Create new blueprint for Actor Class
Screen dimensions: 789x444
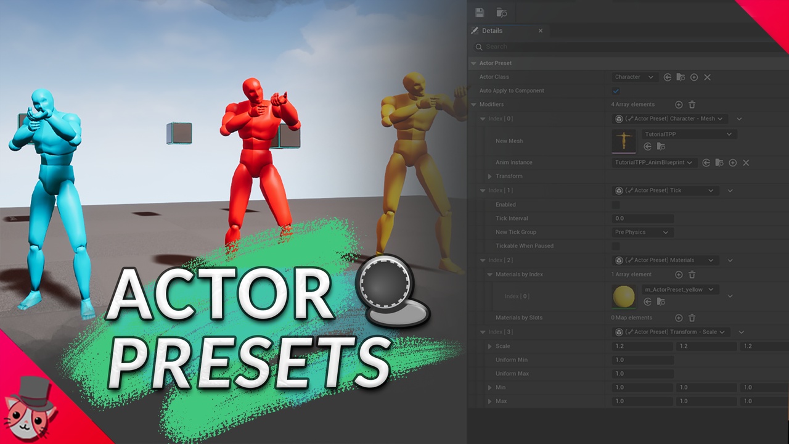694,77
